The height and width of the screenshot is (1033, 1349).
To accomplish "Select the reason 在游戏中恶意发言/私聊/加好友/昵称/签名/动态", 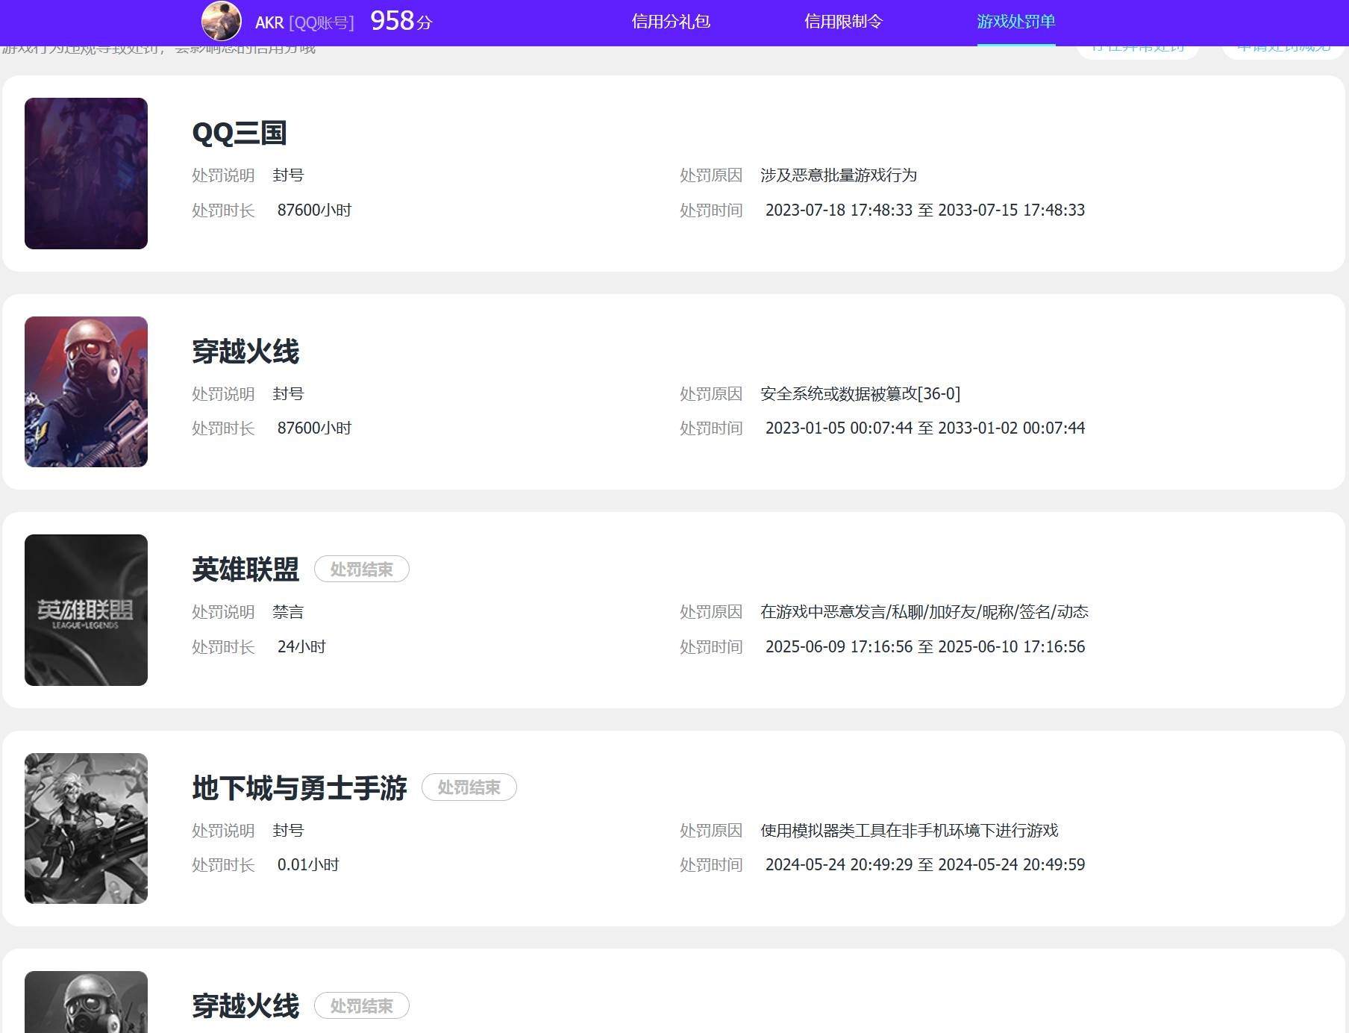I will (924, 612).
